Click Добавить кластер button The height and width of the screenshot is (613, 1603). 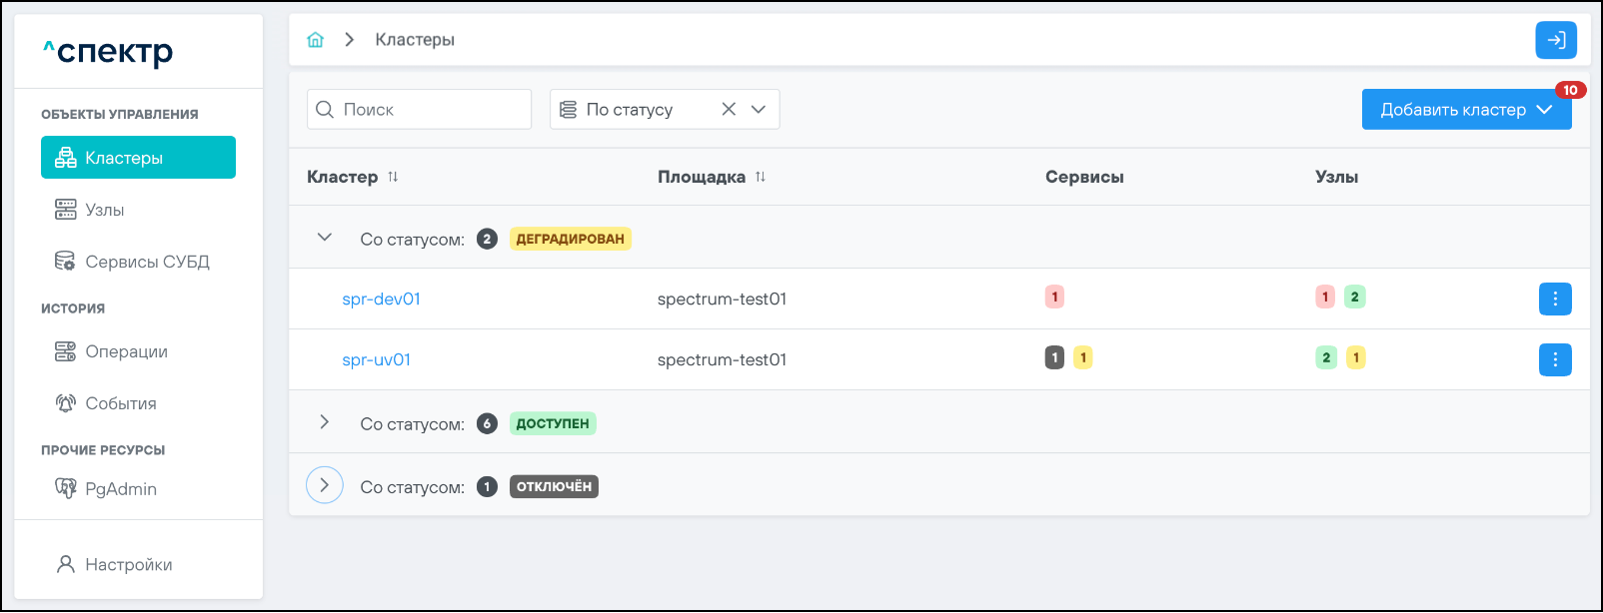(x=1453, y=110)
